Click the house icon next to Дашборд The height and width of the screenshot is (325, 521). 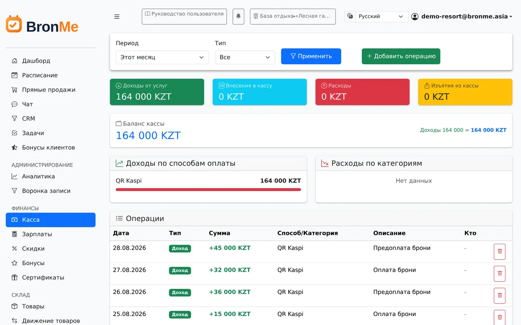pos(15,61)
